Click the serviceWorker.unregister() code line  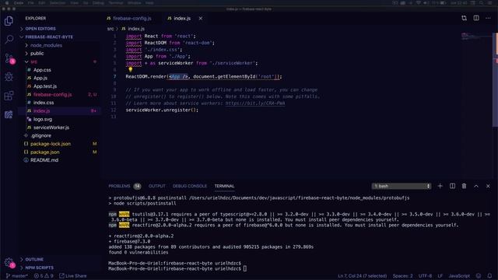click(x=162, y=110)
